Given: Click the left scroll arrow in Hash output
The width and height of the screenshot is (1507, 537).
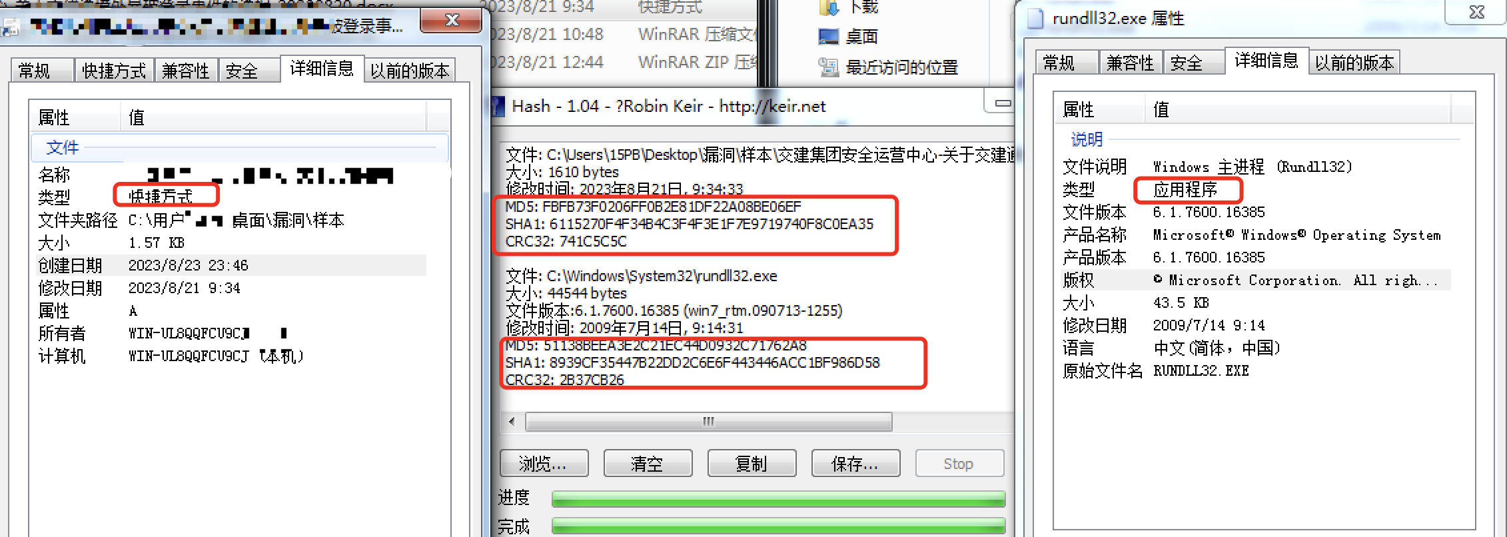Looking at the screenshot, I should (512, 421).
